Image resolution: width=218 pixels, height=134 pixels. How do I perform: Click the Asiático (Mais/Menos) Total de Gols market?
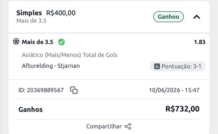[x=70, y=55]
